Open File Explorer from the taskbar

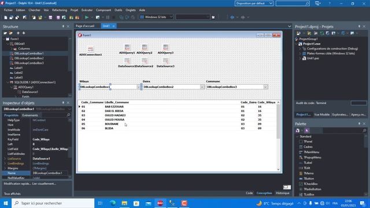pos(125,203)
